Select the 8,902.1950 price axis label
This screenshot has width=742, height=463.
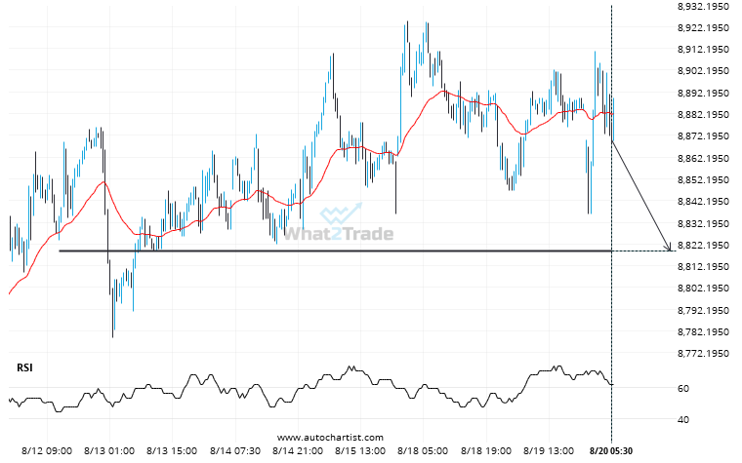pyautogui.click(x=703, y=71)
